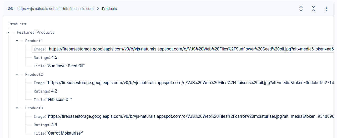The image size is (337, 138).
Task: Select the Product1 Ratings value 4.5
Action: (54, 58)
